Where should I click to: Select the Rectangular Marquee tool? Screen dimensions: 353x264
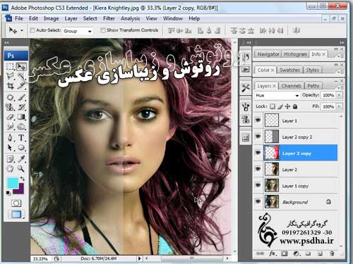10,67
